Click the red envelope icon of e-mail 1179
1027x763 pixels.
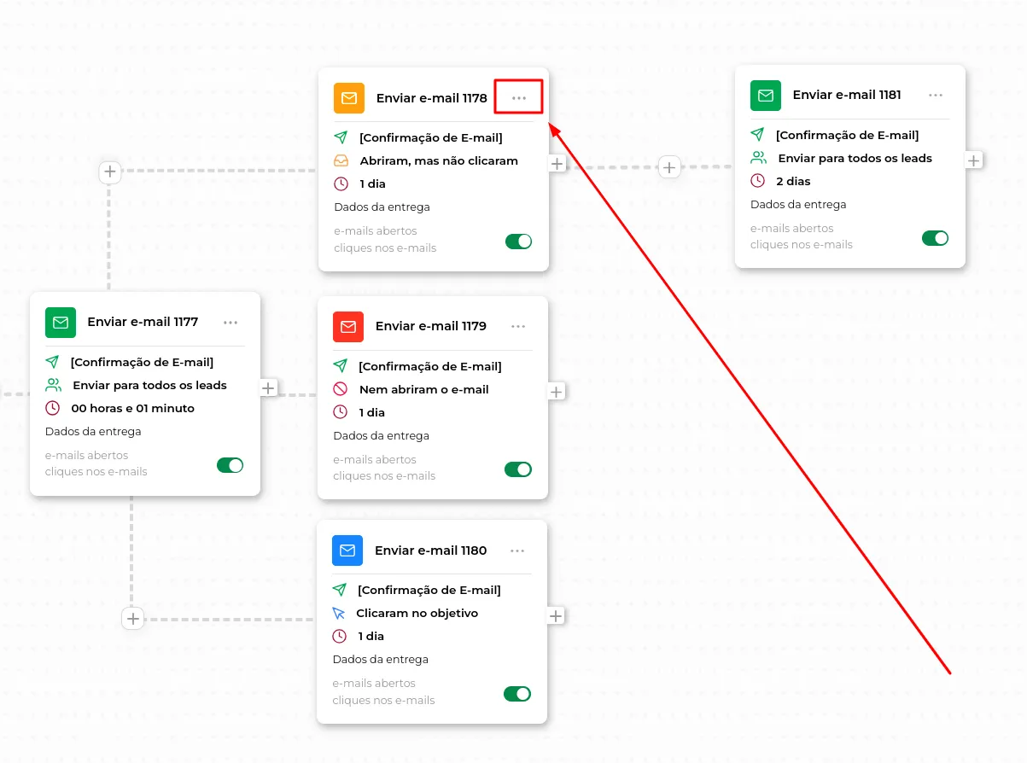[x=348, y=326]
